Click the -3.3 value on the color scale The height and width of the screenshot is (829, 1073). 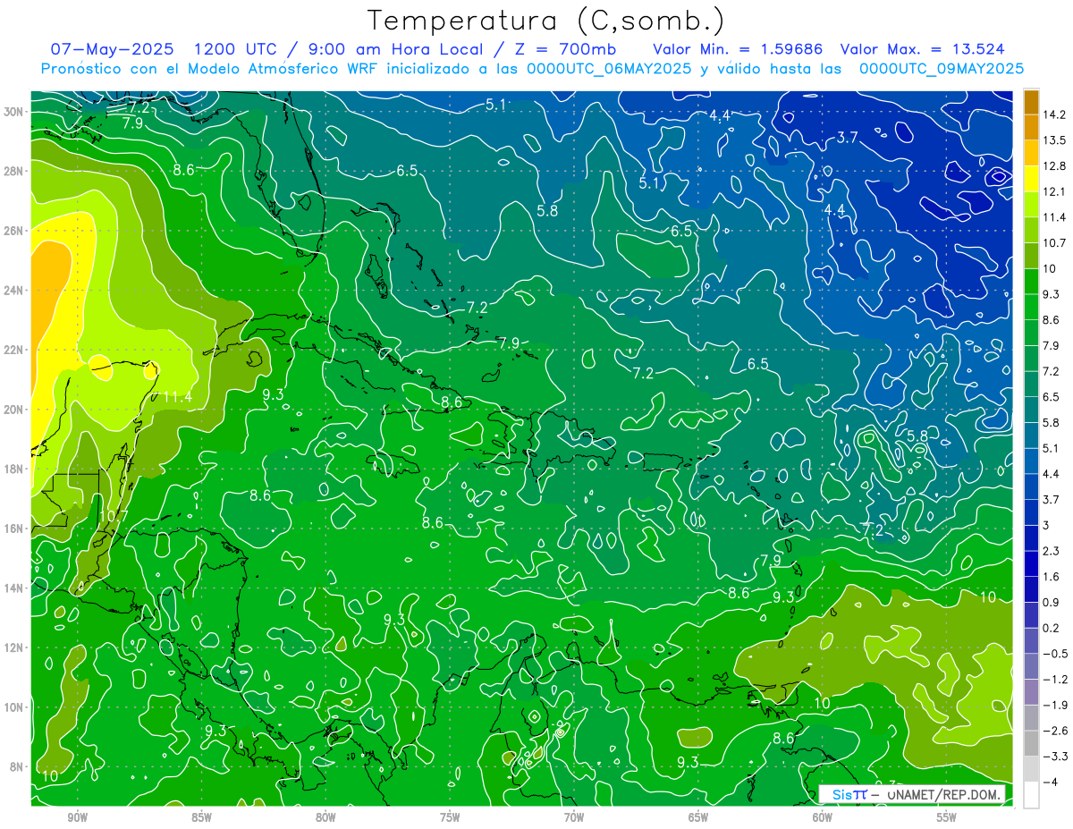[x=1055, y=757]
